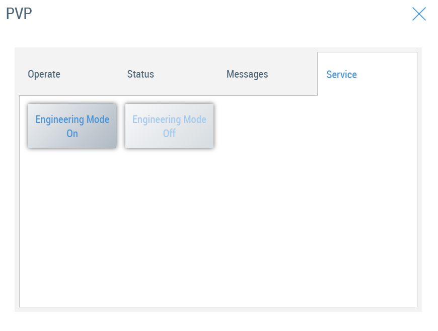The image size is (438, 331).
Task: Enable engineering mode from the Service tab
Action: [72, 126]
